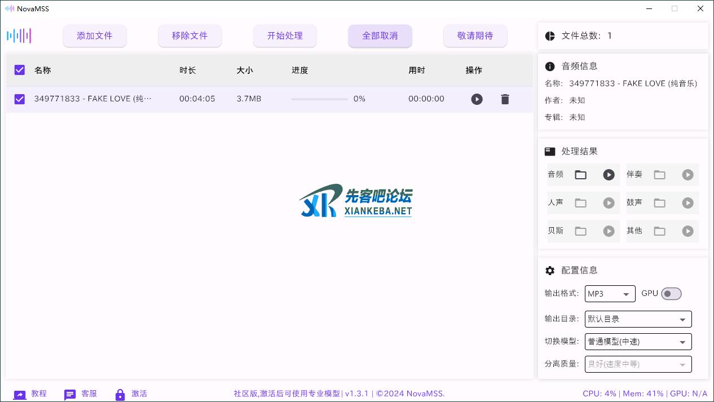Screen dimensions: 714x402
Task: Play the FAKE LOVE audio in the list
Action: [x=477, y=99]
